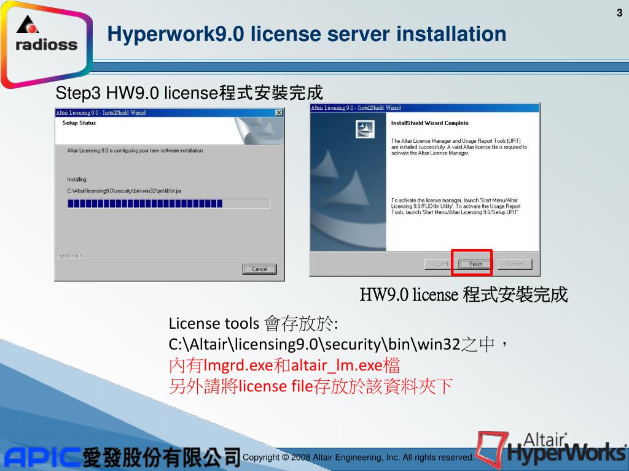This screenshot has height=471, width=629.
Task: Click the installer icon in the Wizard Complete dialog
Action: point(365,129)
